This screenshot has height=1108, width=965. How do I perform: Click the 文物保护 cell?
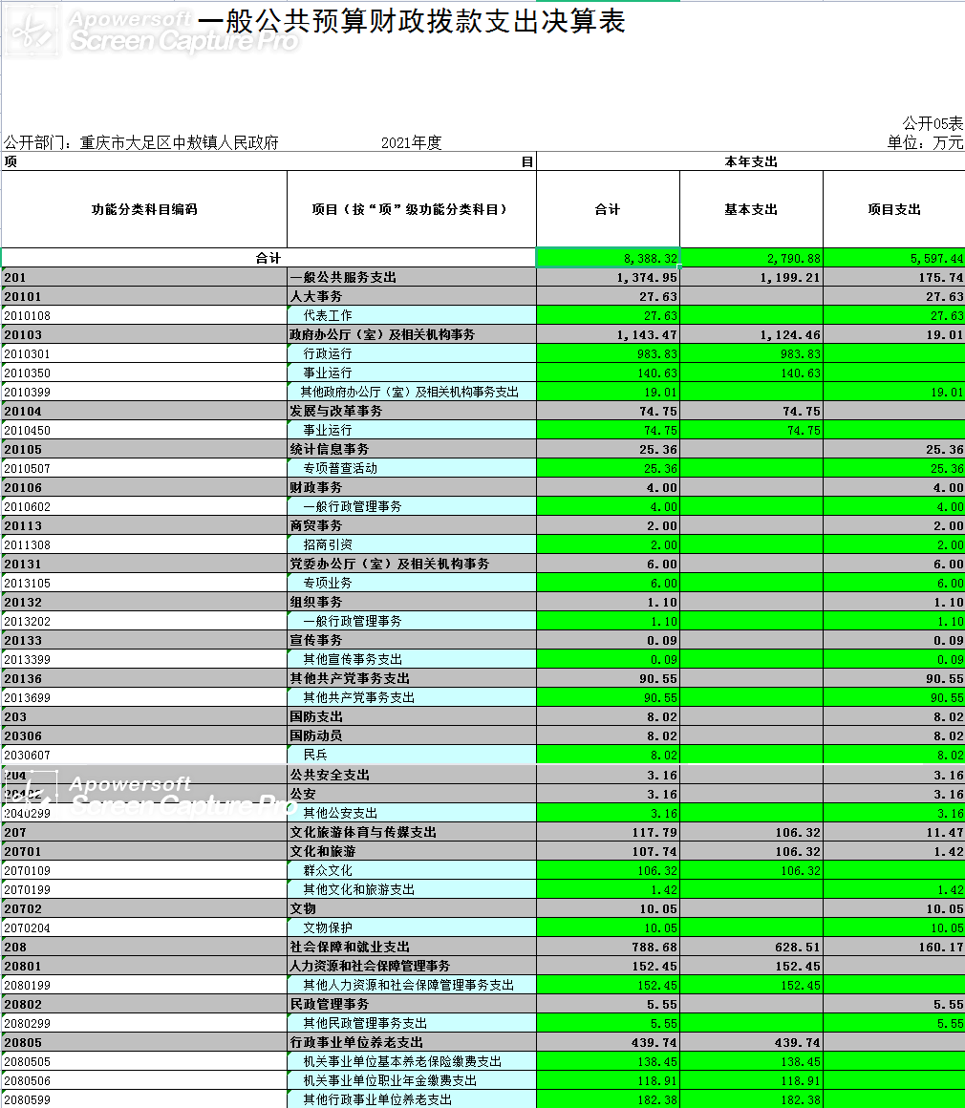tap(412, 927)
